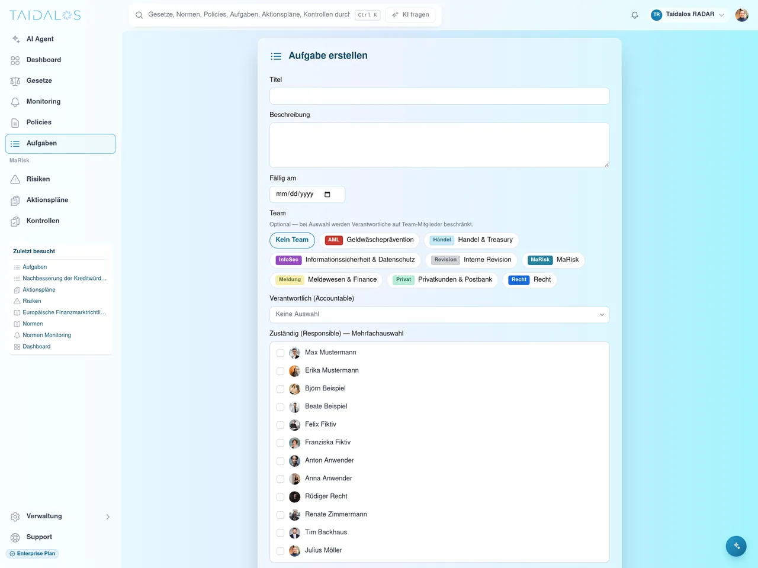Open recently visited Risiken link
758x568 pixels.
coord(32,301)
